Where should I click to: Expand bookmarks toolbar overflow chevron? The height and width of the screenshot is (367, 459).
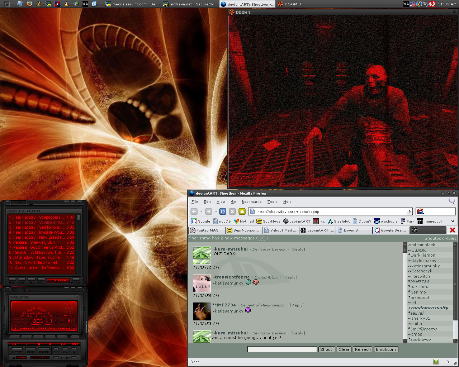453,221
